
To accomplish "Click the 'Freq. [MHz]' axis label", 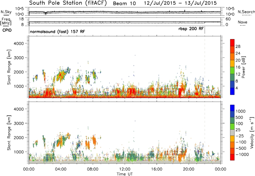I will [x=6, y=21].
